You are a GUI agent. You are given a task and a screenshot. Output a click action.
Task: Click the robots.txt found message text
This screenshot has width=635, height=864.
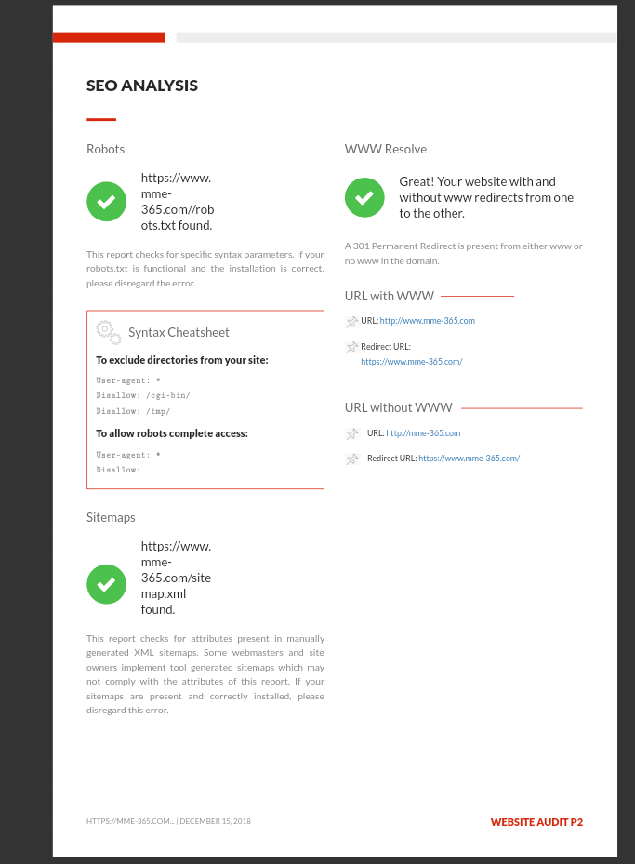[x=178, y=202]
